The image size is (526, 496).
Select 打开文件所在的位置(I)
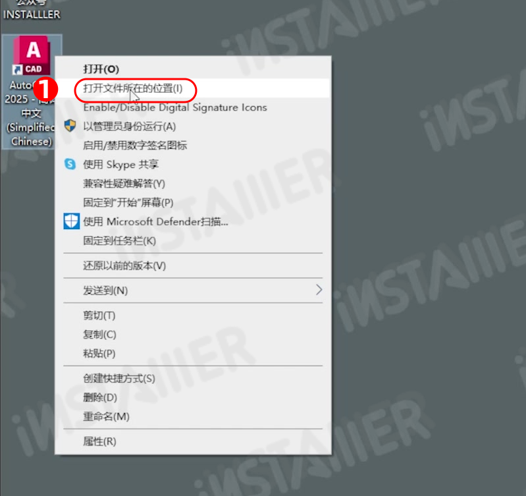point(193,88)
